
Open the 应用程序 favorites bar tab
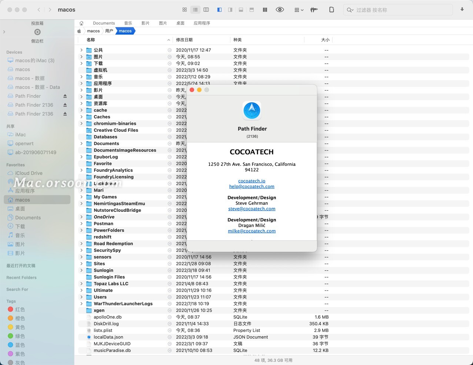pyautogui.click(x=201, y=23)
